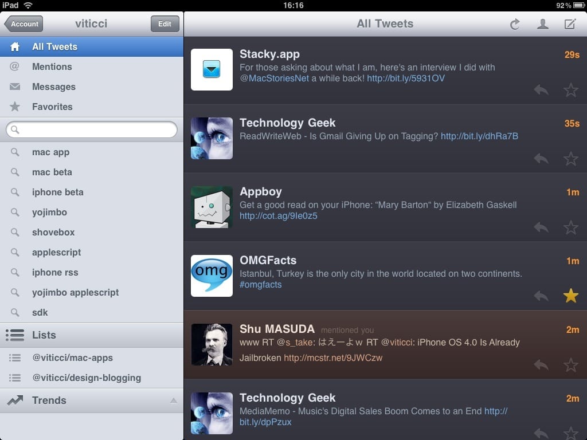
Task: Open link http://bit.ly/5931OV
Action: pyautogui.click(x=406, y=78)
